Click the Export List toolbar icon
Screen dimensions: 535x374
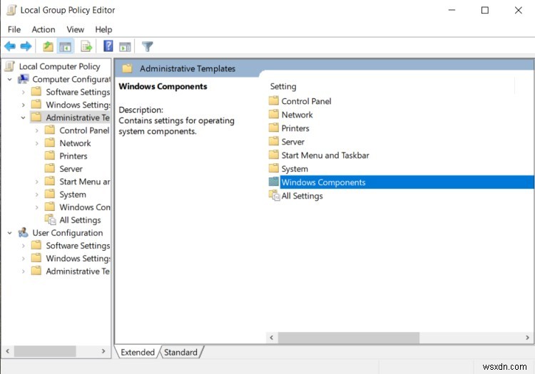(86, 46)
